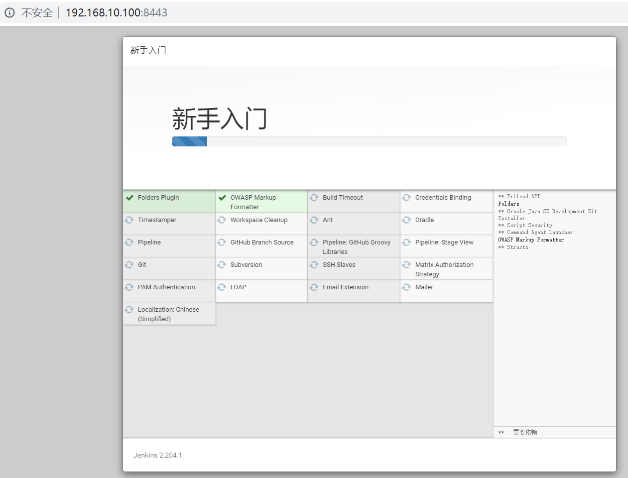Click the 'Ant' plugin name

point(328,220)
